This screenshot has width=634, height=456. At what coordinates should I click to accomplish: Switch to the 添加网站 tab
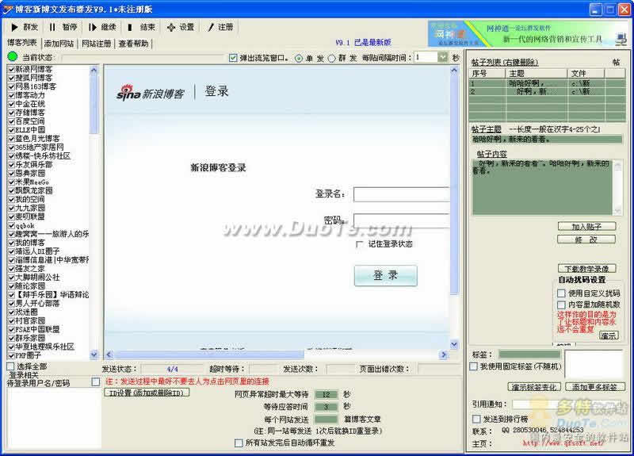click(x=59, y=43)
